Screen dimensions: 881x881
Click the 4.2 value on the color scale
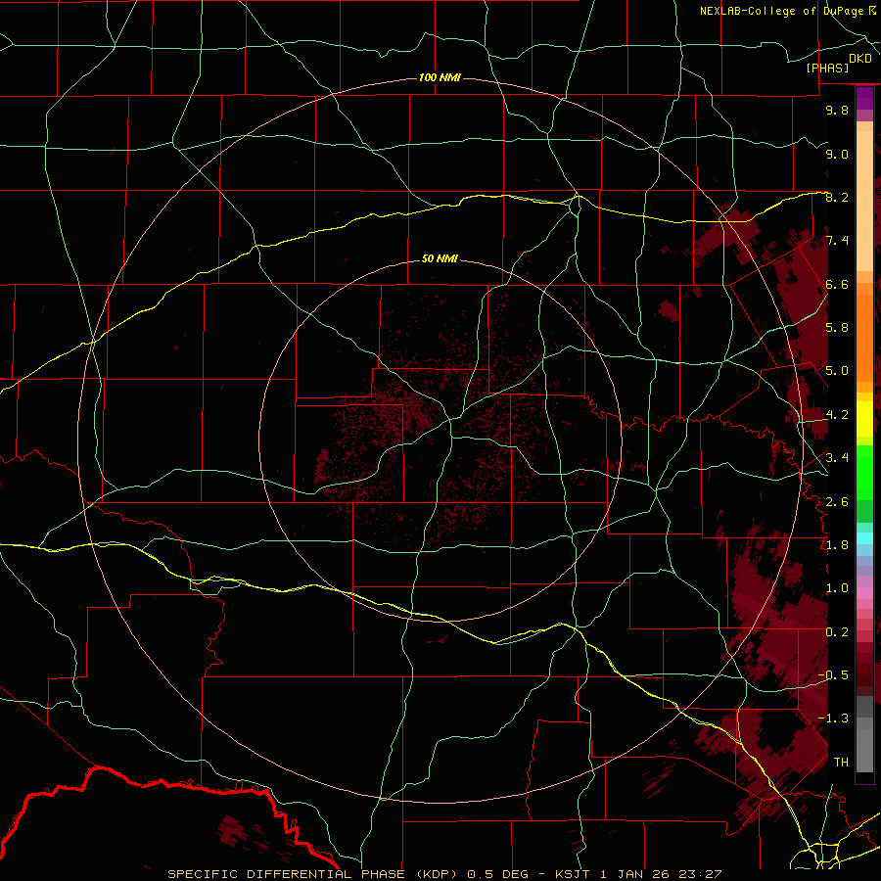pyautogui.click(x=837, y=414)
